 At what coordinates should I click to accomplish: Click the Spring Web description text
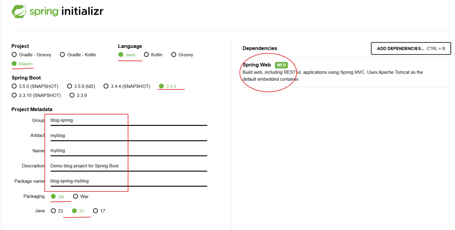pos(333,75)
